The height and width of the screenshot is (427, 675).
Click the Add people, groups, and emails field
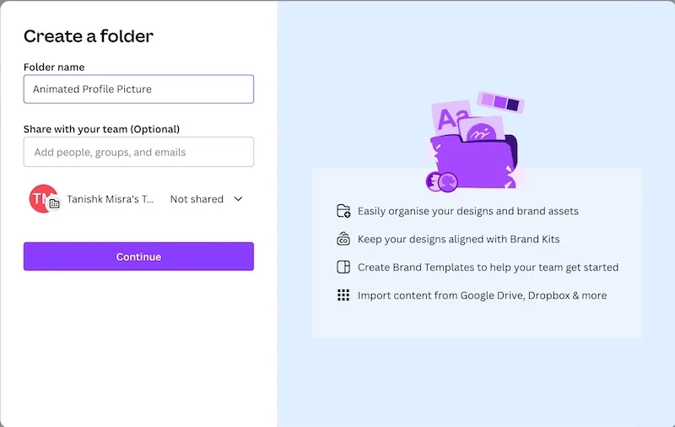(x=138, y=152)
